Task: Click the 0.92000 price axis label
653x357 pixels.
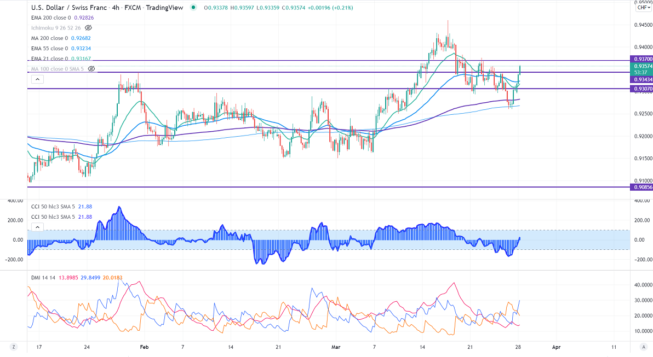Action: 643,136
